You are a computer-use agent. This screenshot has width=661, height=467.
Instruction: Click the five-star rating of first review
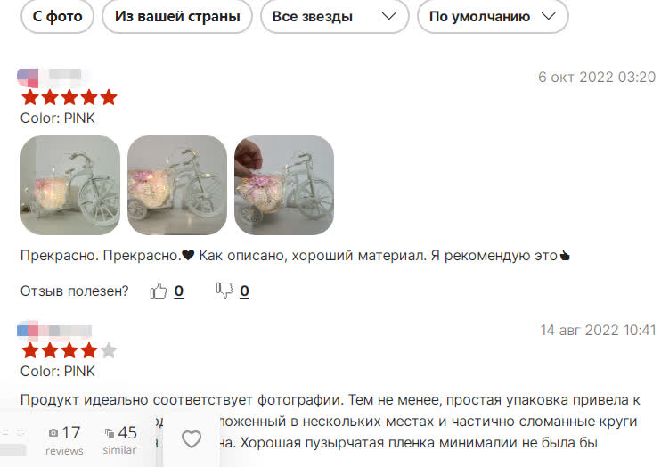pyautogui.click(x=69, y=97)
